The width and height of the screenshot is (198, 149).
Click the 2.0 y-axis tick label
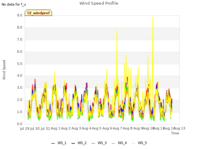click(19, 100)
